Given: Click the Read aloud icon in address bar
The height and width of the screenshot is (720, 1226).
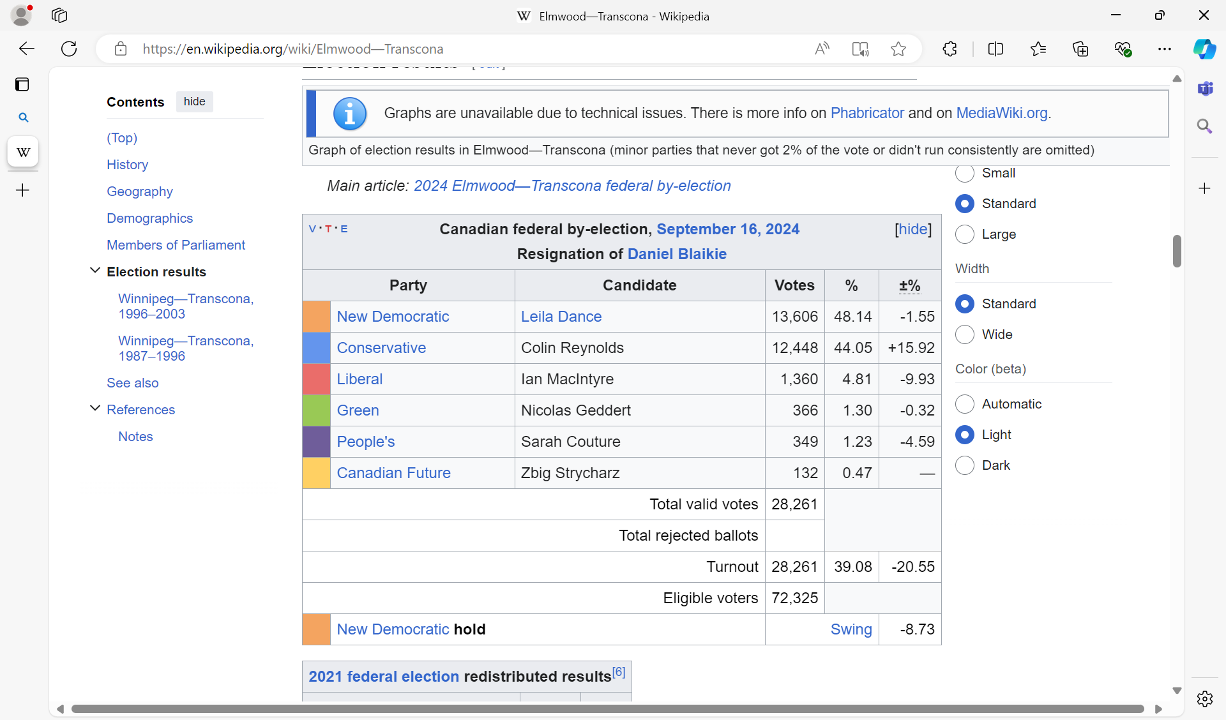Looking at the screenshot, I should click(x=822, y=49).
